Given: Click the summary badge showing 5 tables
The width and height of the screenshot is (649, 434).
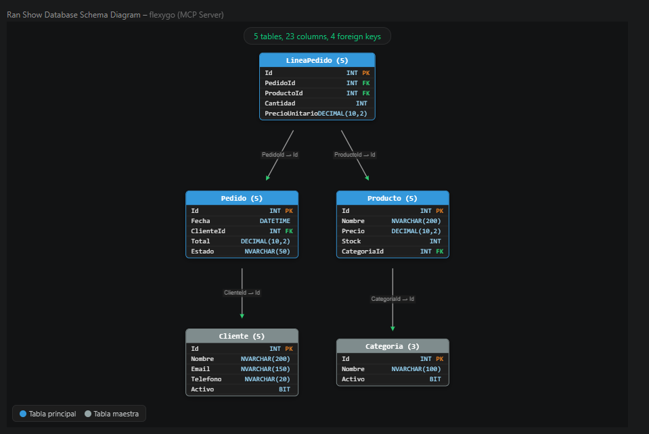Looking at the screenshot, I should pyautogui.click(x=317, y=37).
